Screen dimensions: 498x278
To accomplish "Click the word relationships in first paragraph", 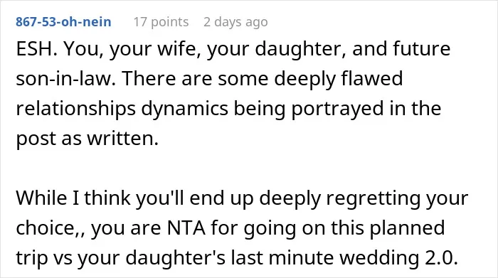I will pos(76,109).
